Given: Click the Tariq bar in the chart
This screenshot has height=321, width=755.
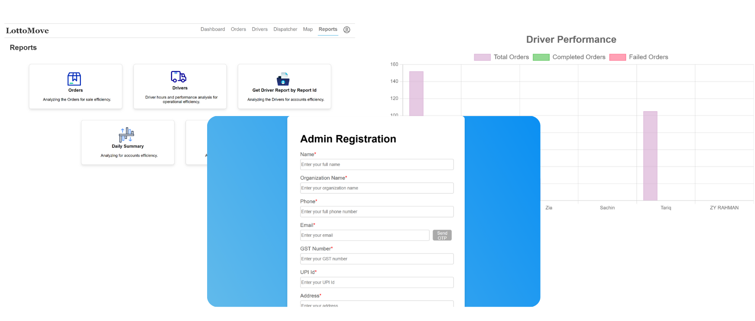Looking at the screenshot, I should [650, 156].
